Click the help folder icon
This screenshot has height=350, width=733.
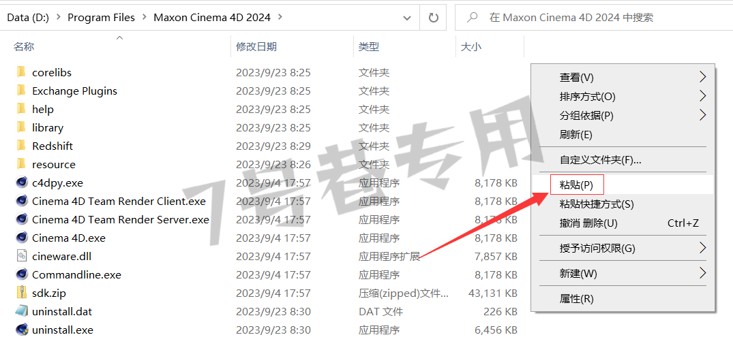pyautogui.click(x=21, y=109)
